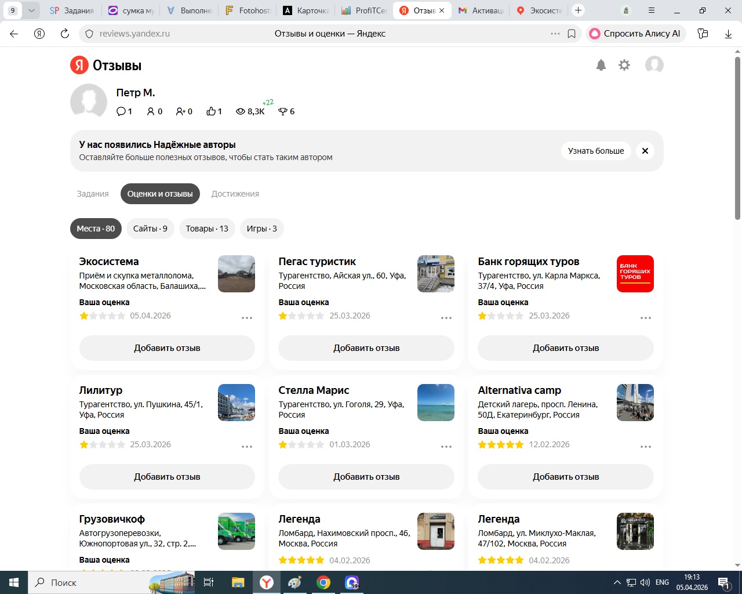Open options menu for Экосистема review
Viewport: 742px width, 594px height.
pos(247,318)
